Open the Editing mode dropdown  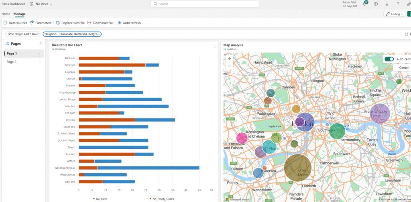pos(395,14)
